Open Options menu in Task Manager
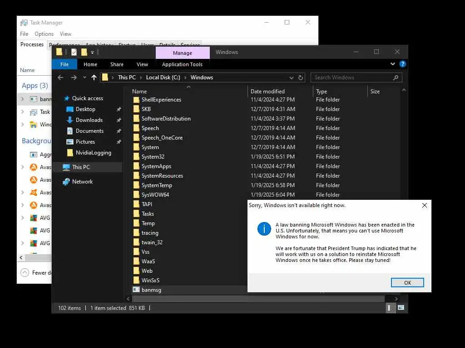Image resolution: width=465 pixels, height=348 pixels. pos(44,34)
